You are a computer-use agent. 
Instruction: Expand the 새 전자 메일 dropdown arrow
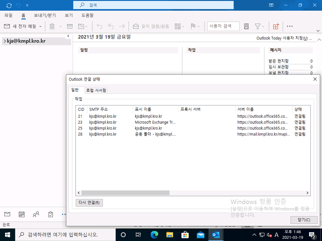coord(40,26)
